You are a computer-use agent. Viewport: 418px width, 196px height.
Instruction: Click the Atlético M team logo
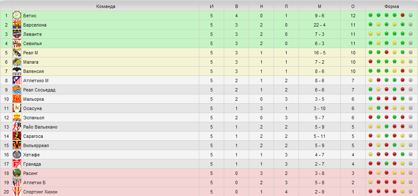(17, 81)
